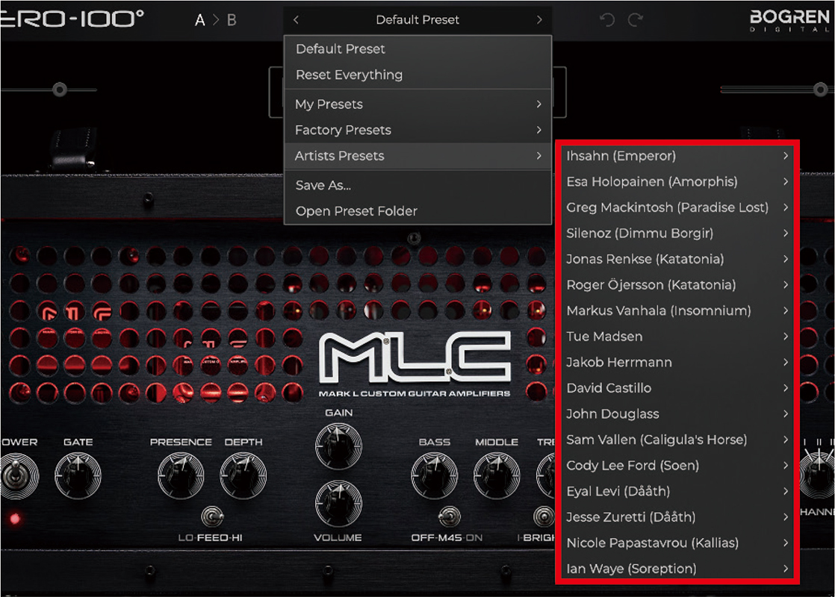Screen dimensions: 835x597
Task: Open Cody Lee Ford (Soen) presets
Action: 677,466
